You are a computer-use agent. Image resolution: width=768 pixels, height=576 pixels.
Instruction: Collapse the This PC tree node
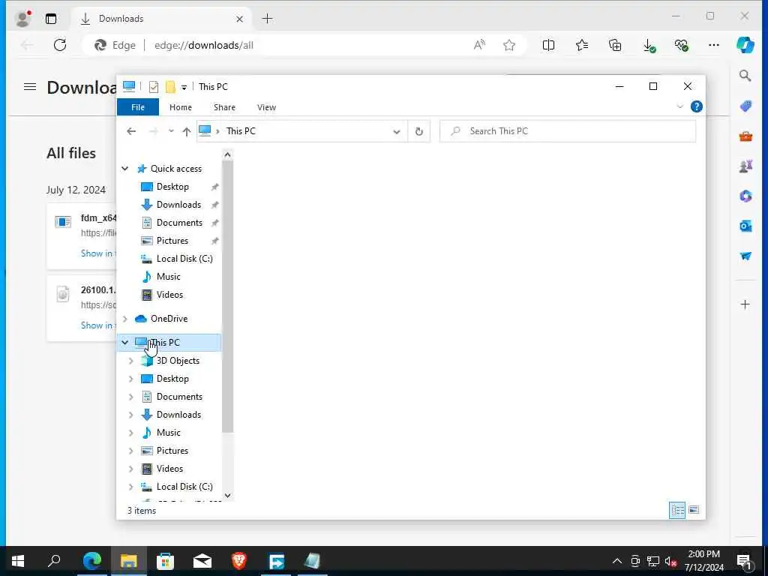[x=125, y=342]
